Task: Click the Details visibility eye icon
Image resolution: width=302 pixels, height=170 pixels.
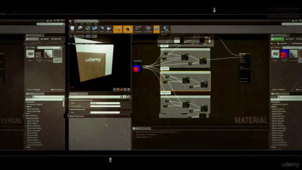Action: (x=128, y=97)
